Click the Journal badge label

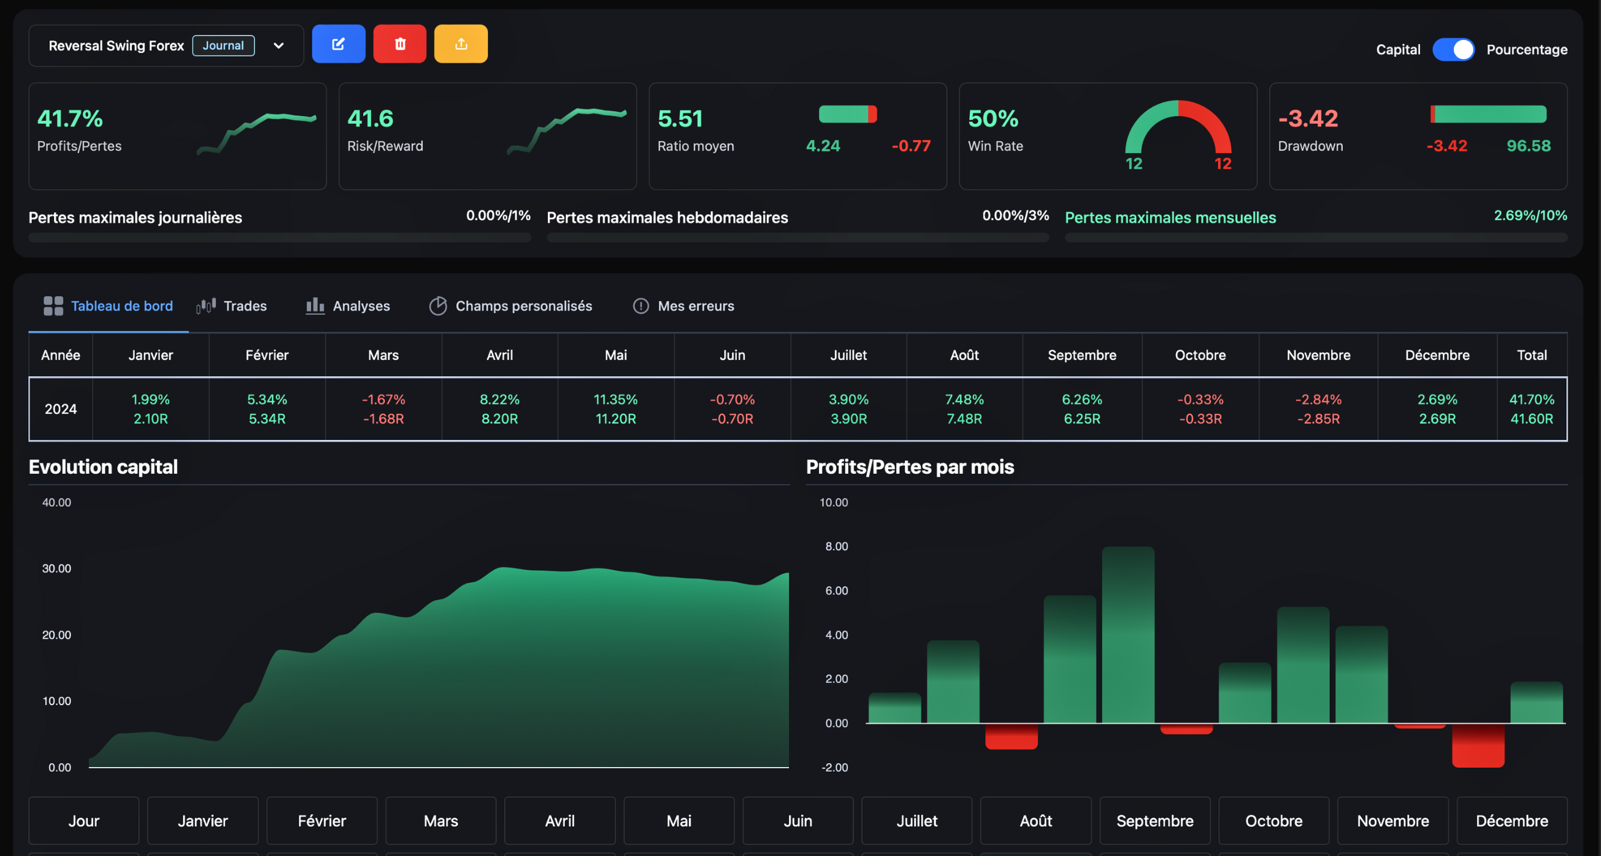(x=223, y=45)
